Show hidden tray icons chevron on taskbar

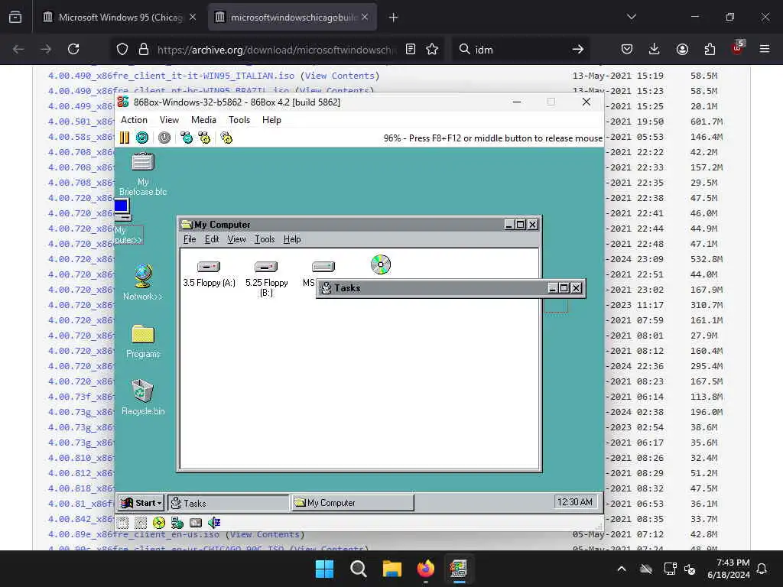coord(622,569)
